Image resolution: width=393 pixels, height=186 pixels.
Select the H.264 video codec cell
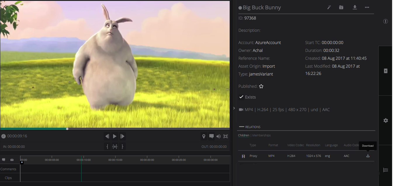(291, 156)
